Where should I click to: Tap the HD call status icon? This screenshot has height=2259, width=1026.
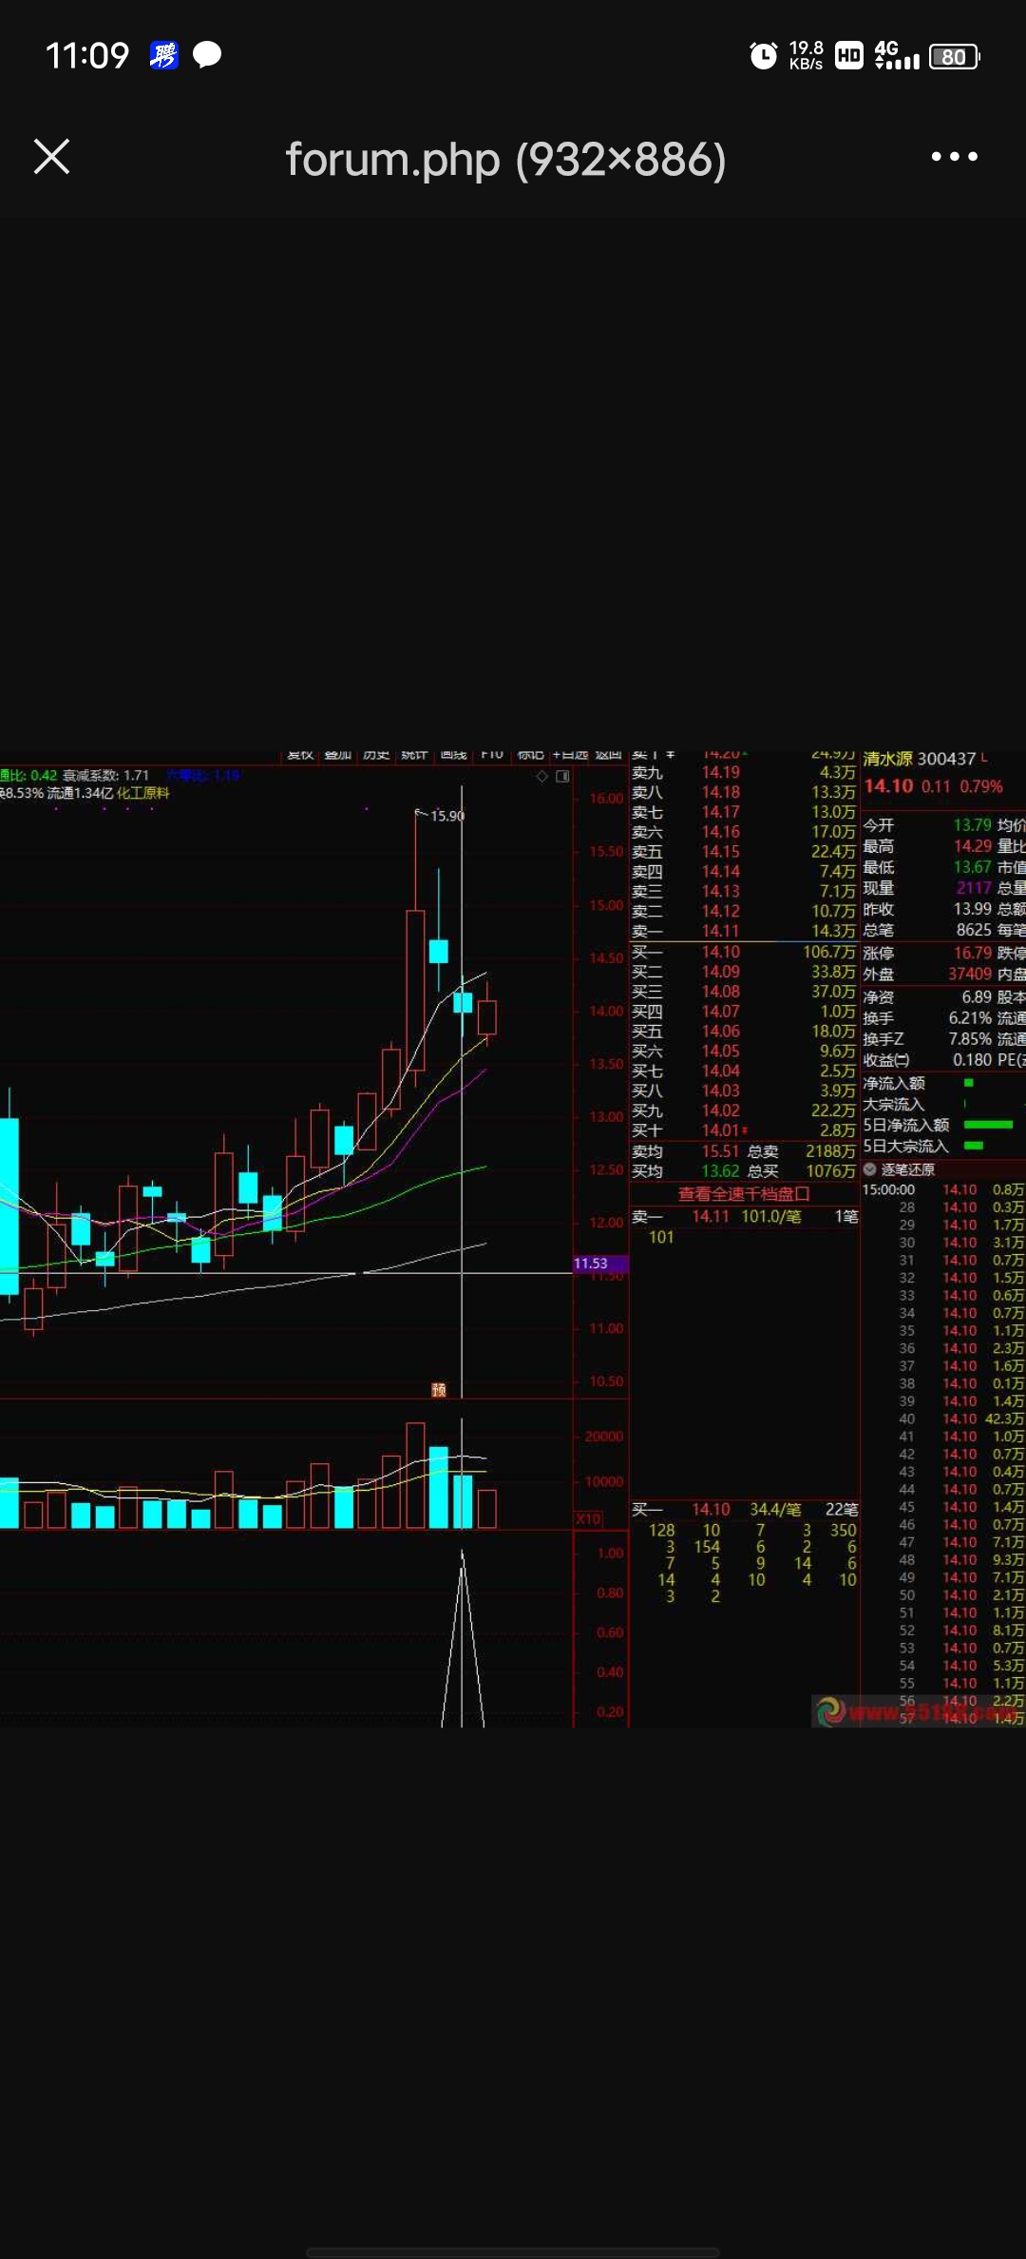[x=848, y=56]
